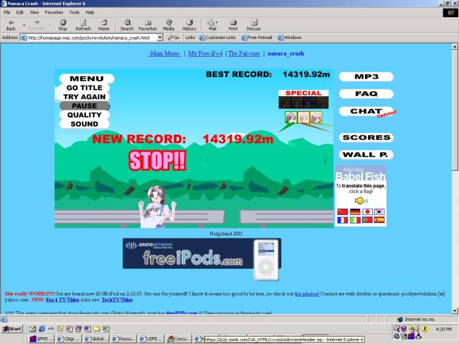Click the Italian flag in Babel Fish
Screen dimensions: 459x344
click(x=355, y=220)
